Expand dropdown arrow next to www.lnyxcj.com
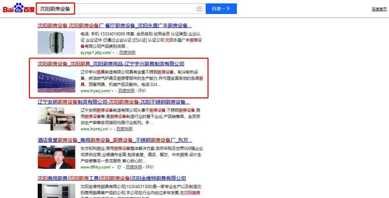The width and height of the screenshot is (389, 198). pyautogui.click(x=112, y=91)
